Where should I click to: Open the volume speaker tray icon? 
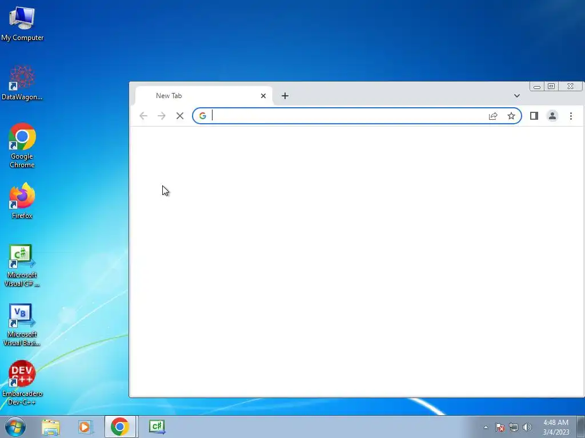527,427
